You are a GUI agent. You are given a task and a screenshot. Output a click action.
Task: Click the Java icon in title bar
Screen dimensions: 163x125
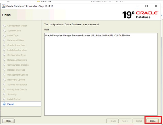4,6
